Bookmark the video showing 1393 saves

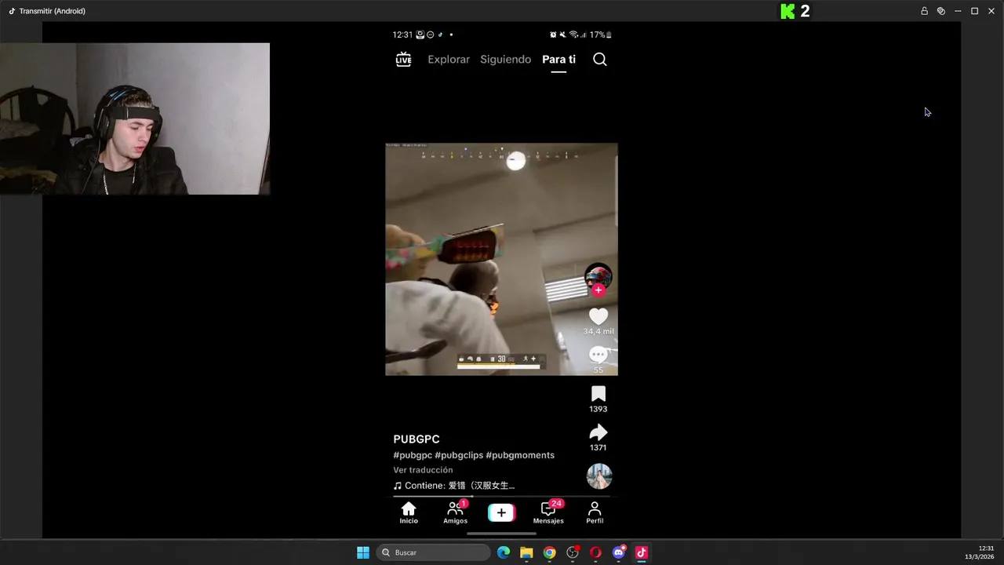(x=598, y=394)
